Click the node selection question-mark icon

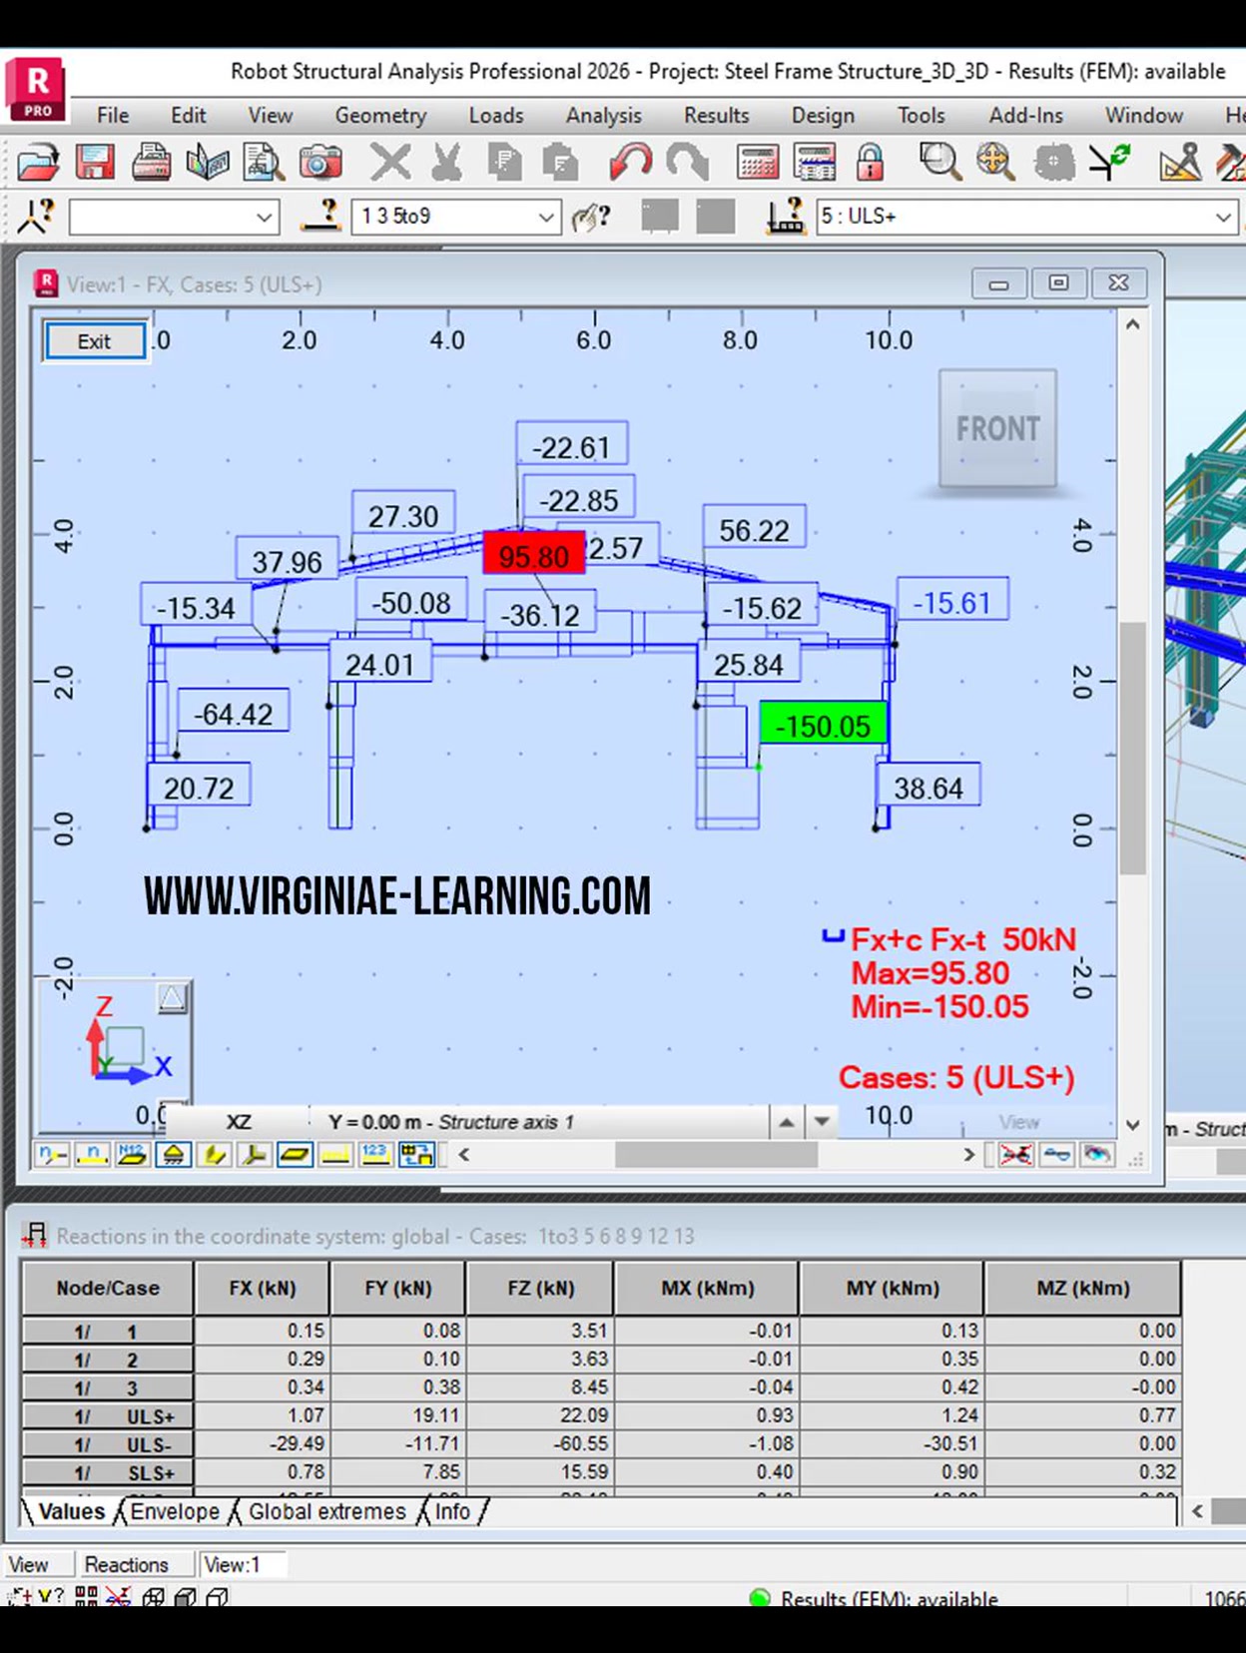(36, 216)
